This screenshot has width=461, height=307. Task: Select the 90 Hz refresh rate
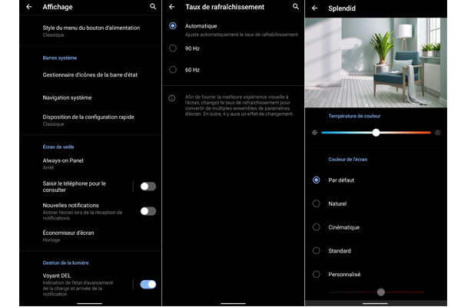tap(172, 48)
